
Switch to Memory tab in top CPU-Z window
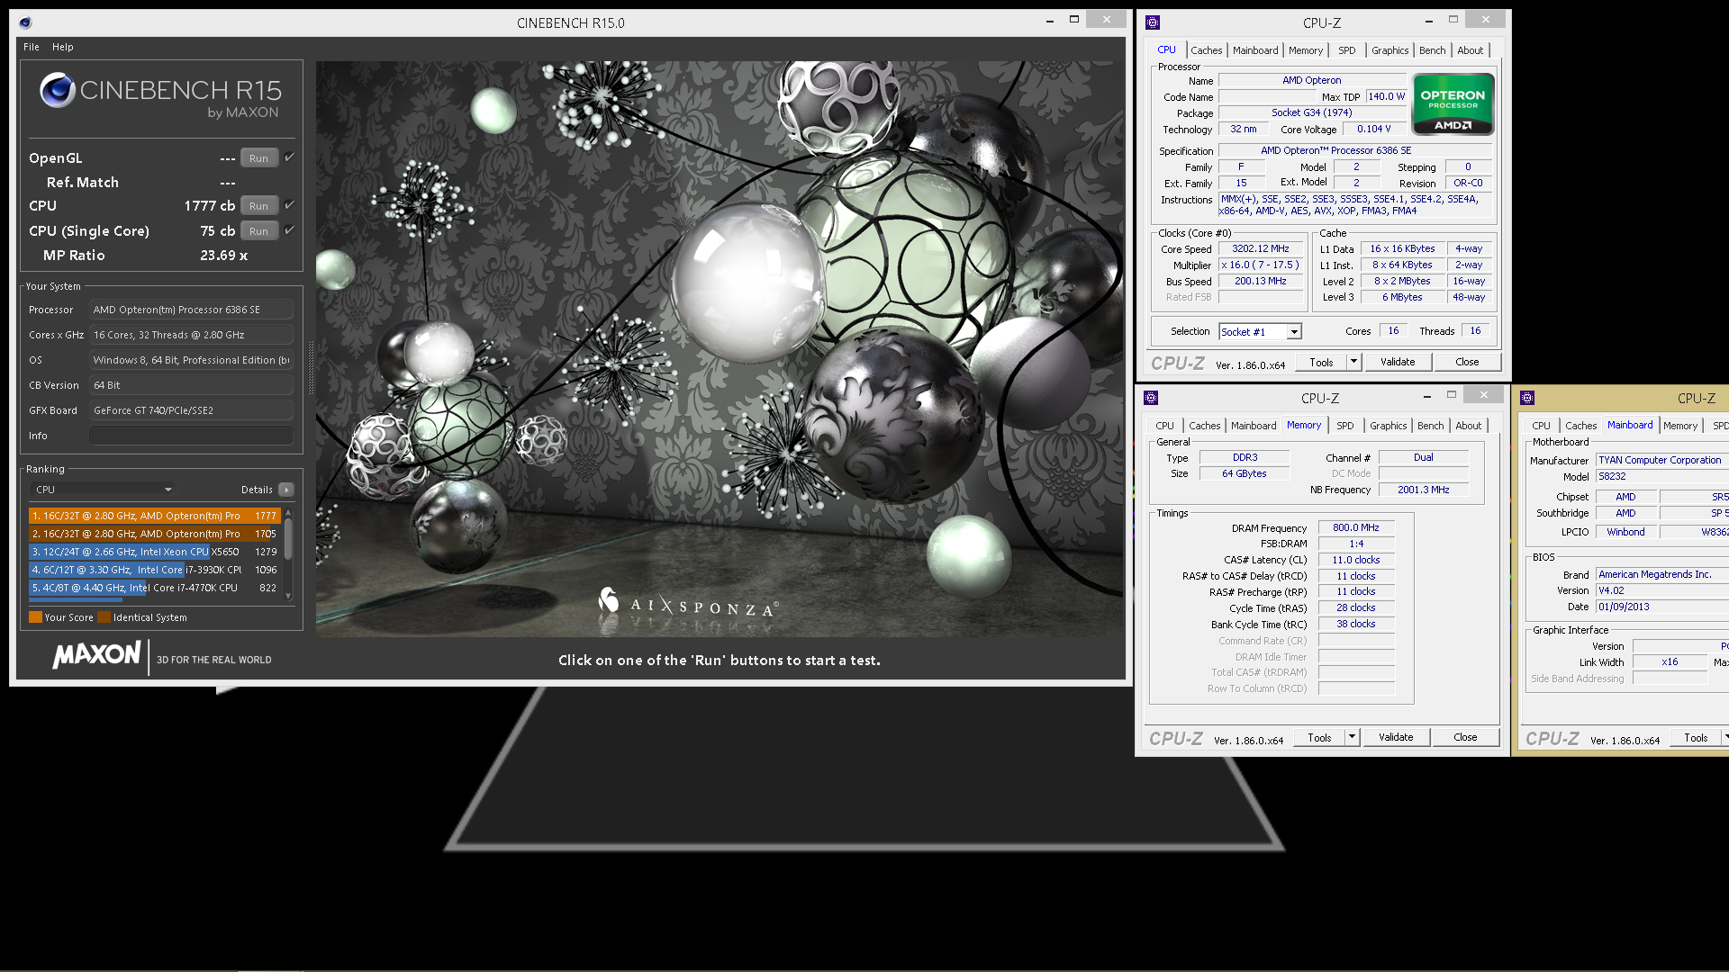[1306, 50]
